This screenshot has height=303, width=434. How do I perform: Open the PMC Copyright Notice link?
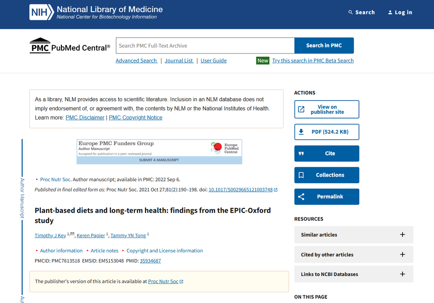tap(136, 118)
